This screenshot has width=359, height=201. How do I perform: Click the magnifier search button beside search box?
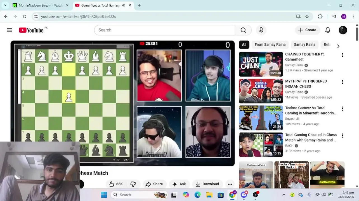pyautogui.click(x=243, y=30)
